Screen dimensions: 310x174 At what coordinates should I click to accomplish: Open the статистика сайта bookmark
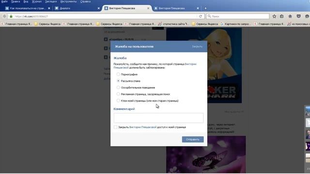pos(173,24)
